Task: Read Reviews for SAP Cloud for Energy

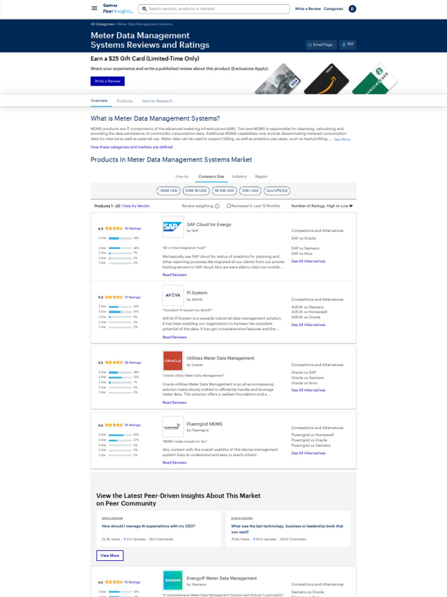Action: [175, 275]
